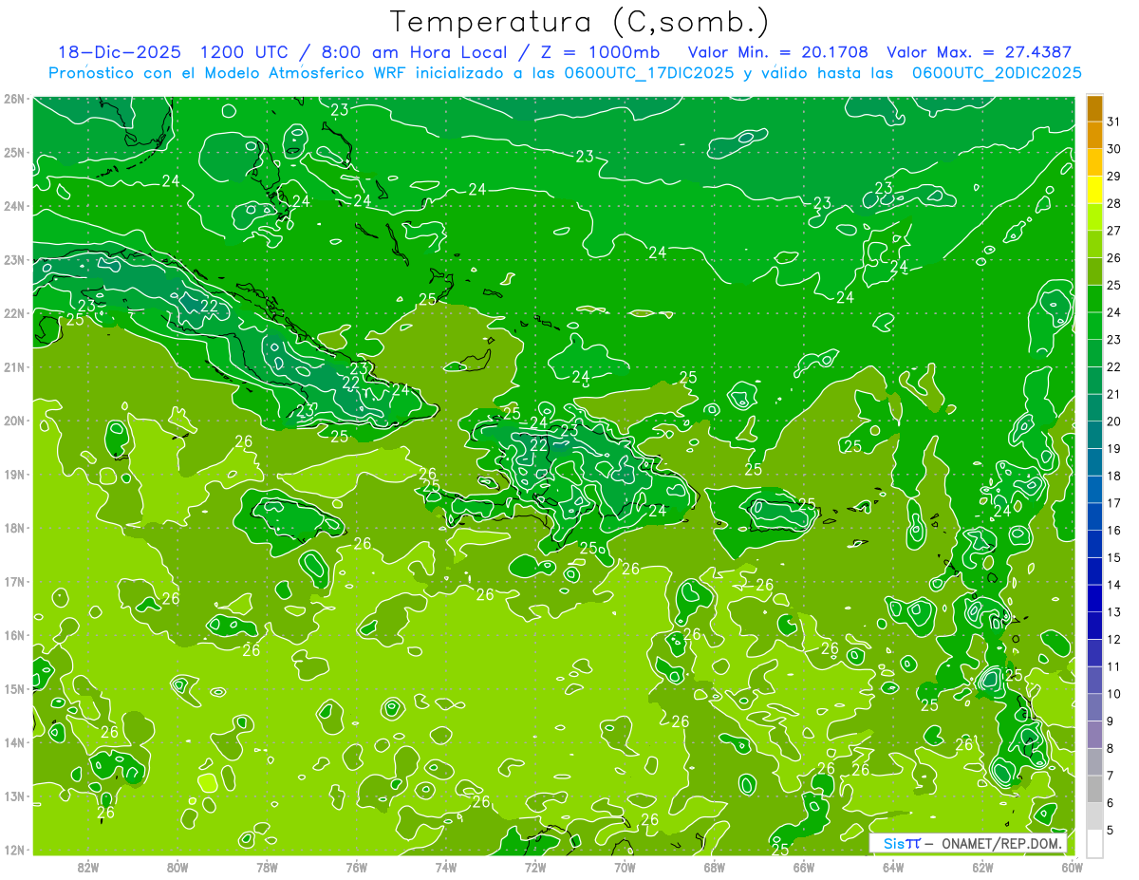Click the "23N" latitude label
This screenshot has width=1139, height=880.
coord(14,259)
